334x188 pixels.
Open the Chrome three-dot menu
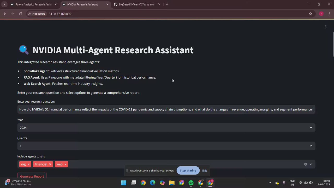point(329,14)
